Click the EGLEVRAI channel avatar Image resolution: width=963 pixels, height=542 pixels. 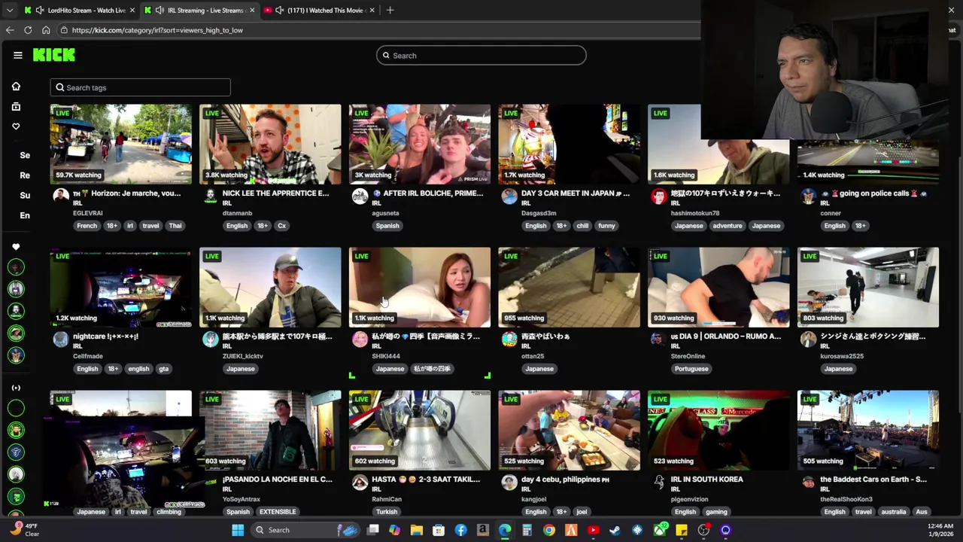click(61, 196)
